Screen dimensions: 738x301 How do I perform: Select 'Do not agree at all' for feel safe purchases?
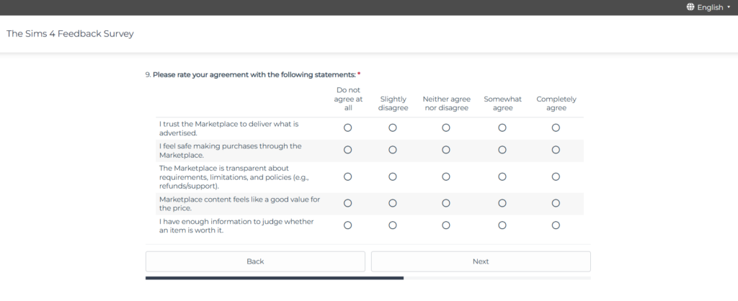tap(348, 150)
